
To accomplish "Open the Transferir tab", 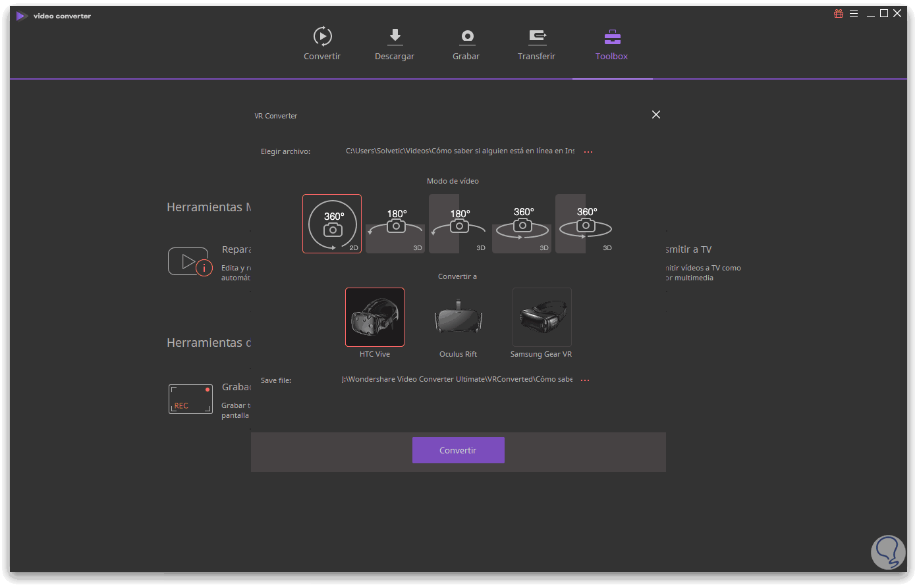I will 537,43.
